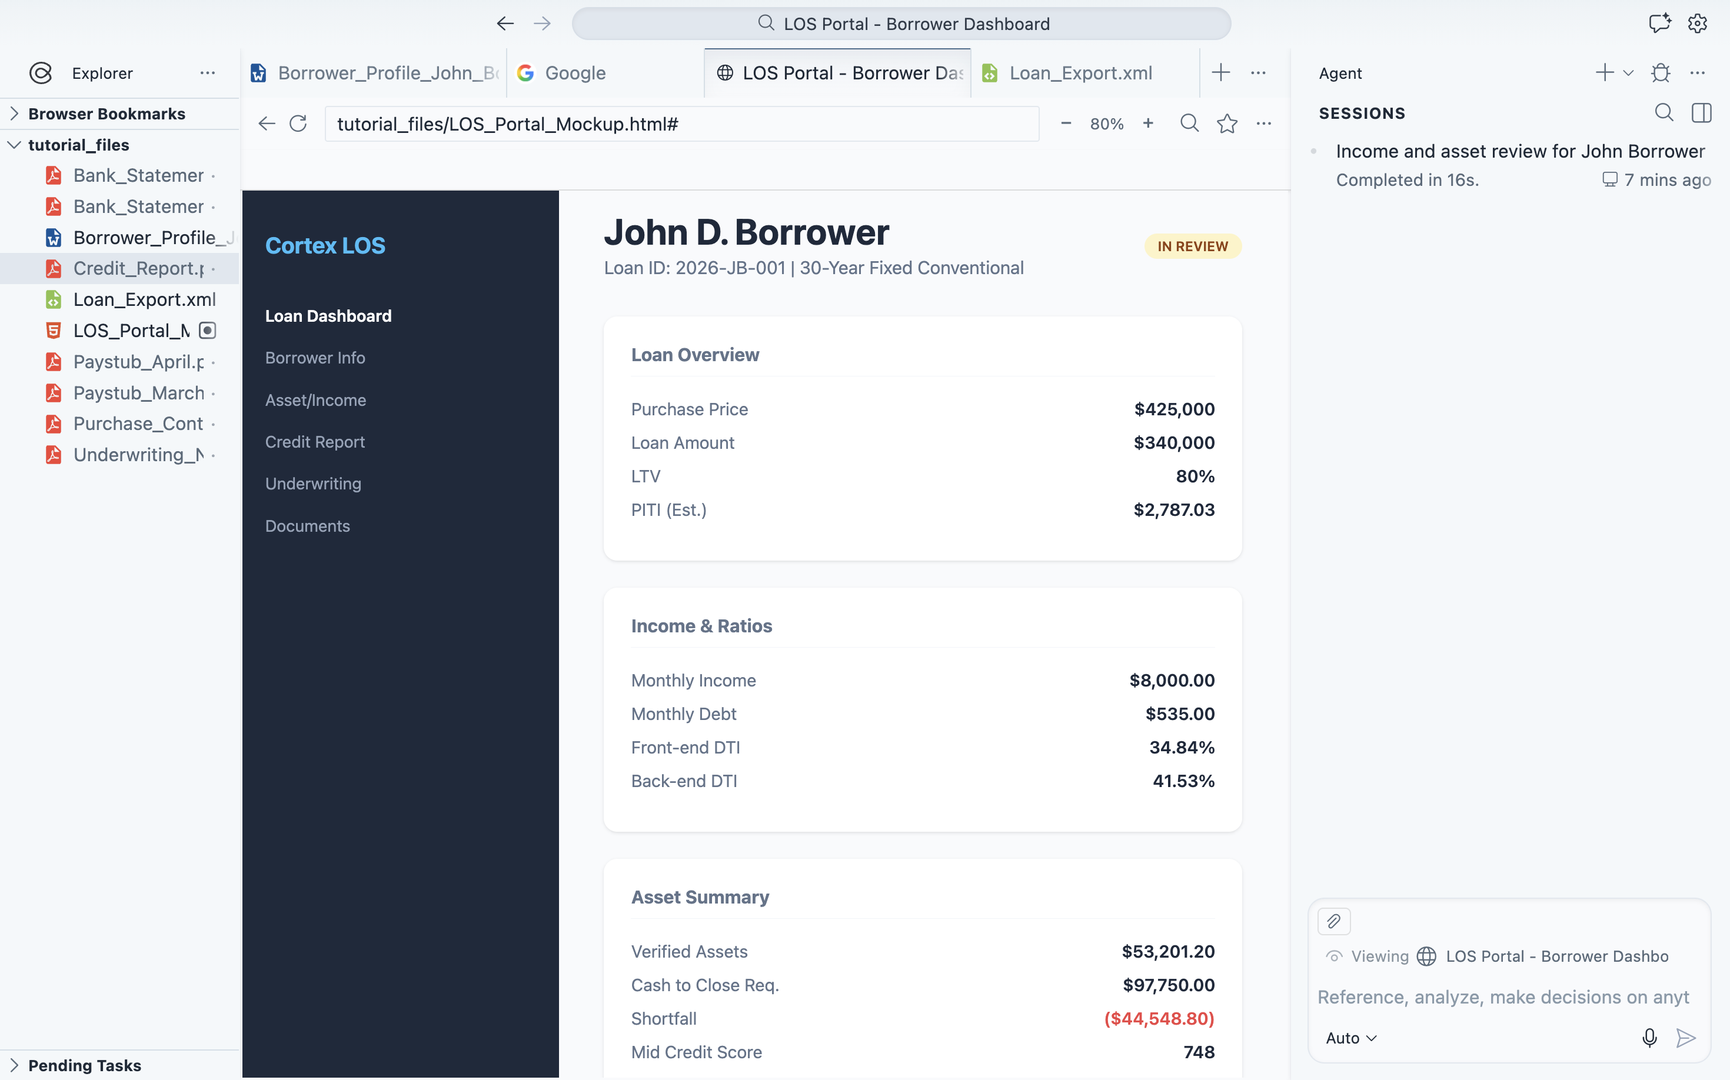Toggle the Viewing eye indicator in the chat box

coord(1336,956)
